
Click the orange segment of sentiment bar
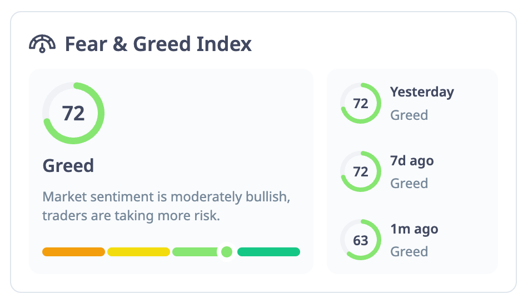(73, 252)
